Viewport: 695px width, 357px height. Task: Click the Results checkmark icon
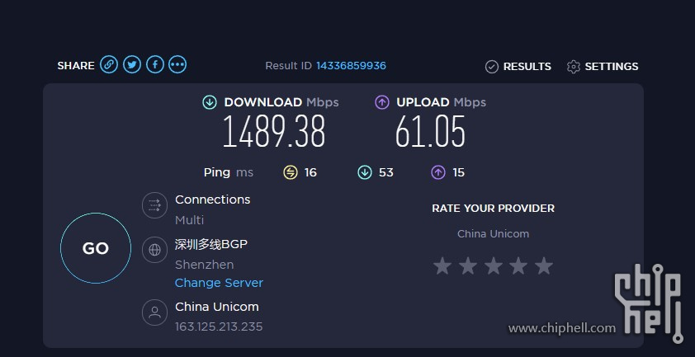(492, 67)
